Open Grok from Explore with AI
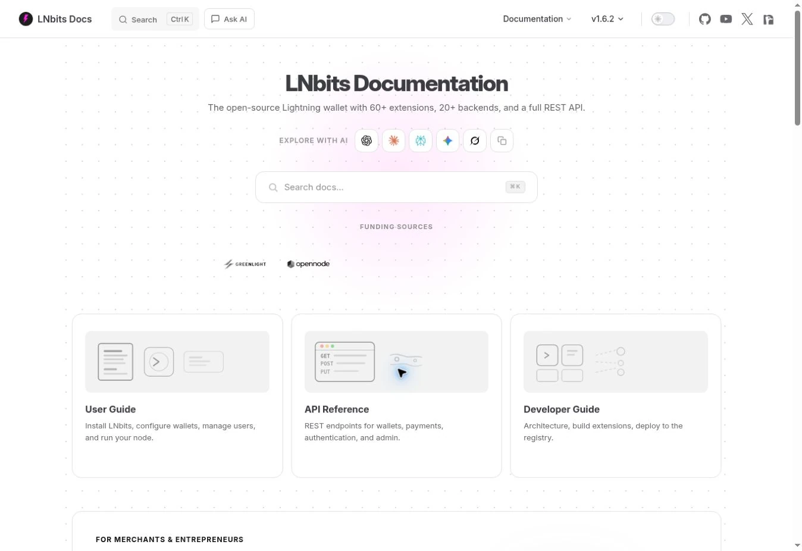The height and width of the screenshot is (551, 802). 475,141
